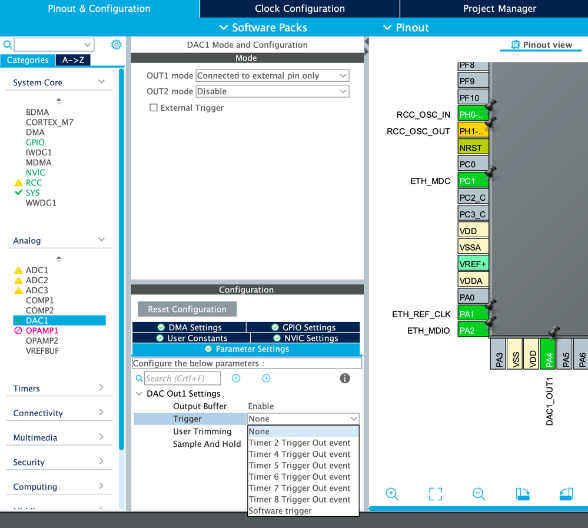Switch to the A->Z tab
Viewport: 588px width, 528px height.
tap(73, 60)
